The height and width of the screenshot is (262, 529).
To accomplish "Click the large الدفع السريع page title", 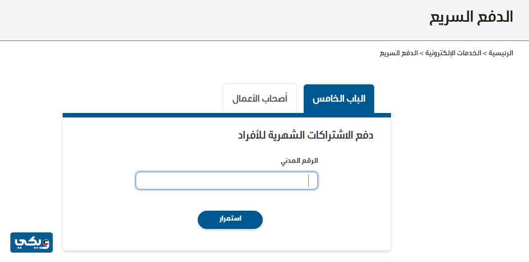I will tap(471, 17).
